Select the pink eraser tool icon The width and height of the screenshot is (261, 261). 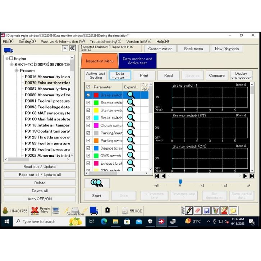tap(197, 211)
